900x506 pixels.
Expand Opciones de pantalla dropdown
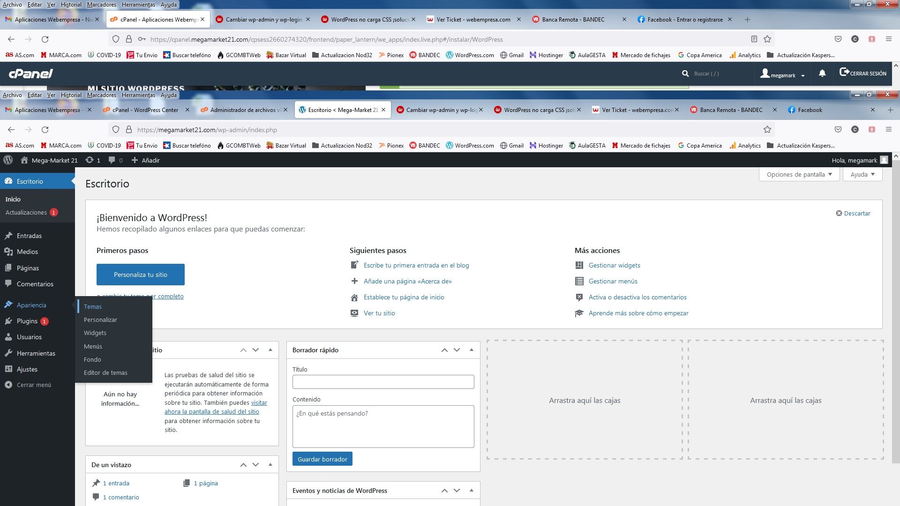(x=799, y=174)
